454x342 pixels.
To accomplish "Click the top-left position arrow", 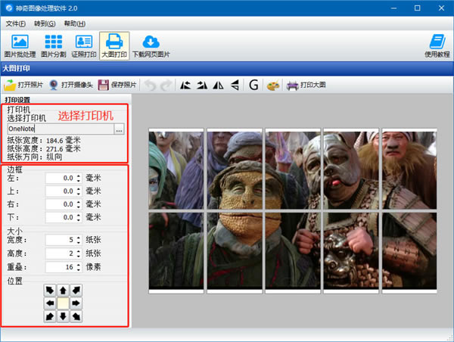I will pos(50,291).
